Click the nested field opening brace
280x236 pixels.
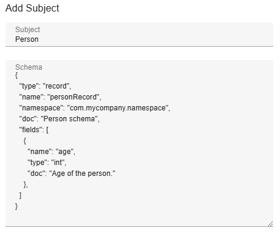coord(25,141)
